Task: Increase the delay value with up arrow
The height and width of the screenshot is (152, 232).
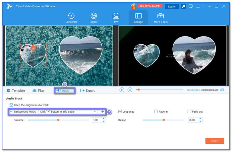Action: 200,119
